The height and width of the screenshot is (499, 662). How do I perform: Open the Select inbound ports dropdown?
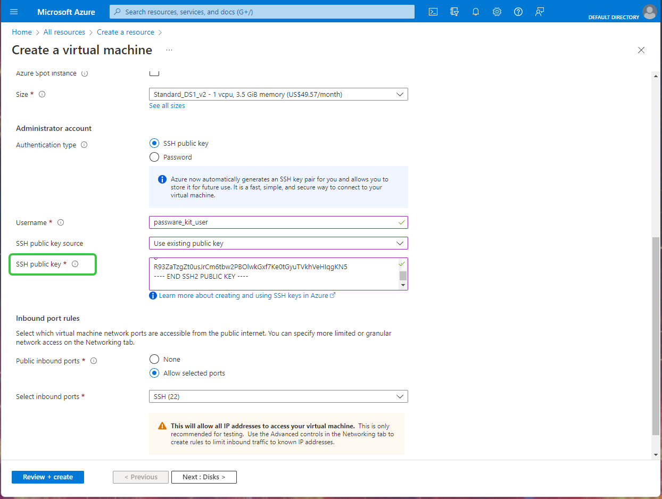click(278, 396)
